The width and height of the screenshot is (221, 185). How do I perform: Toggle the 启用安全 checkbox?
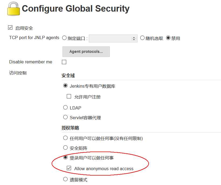[10, 28]
